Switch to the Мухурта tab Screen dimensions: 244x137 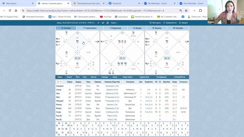pos(137,28)
